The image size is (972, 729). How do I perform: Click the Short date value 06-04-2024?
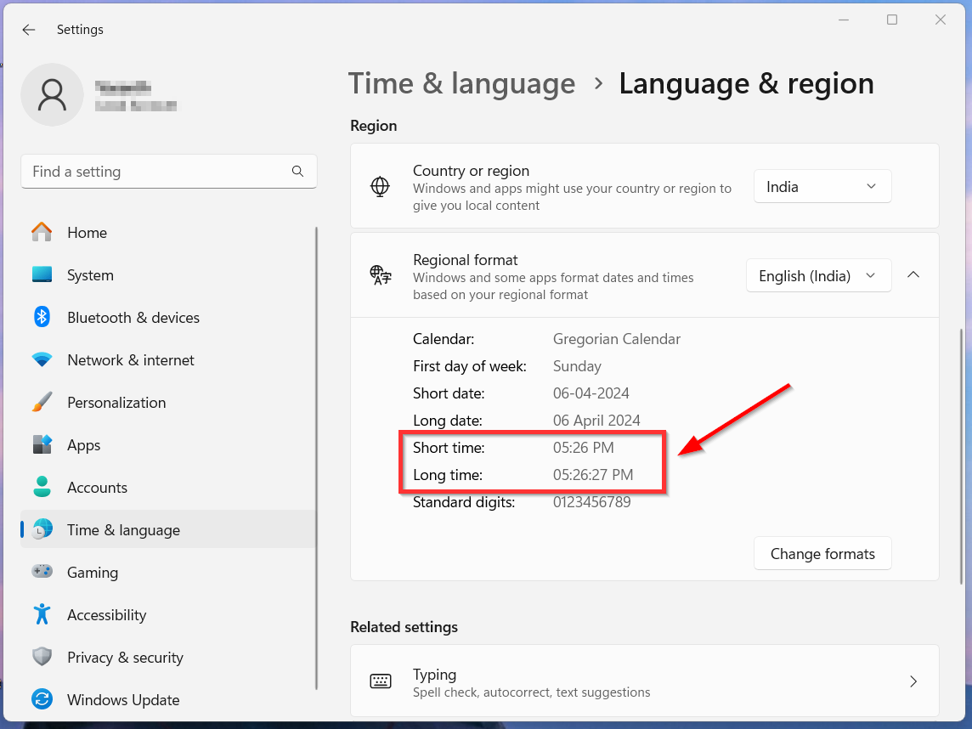591,393
